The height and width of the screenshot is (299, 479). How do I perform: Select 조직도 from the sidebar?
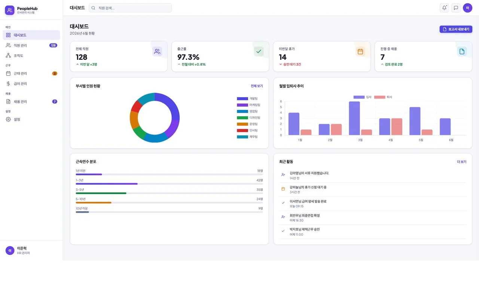(x=31, y=55)
